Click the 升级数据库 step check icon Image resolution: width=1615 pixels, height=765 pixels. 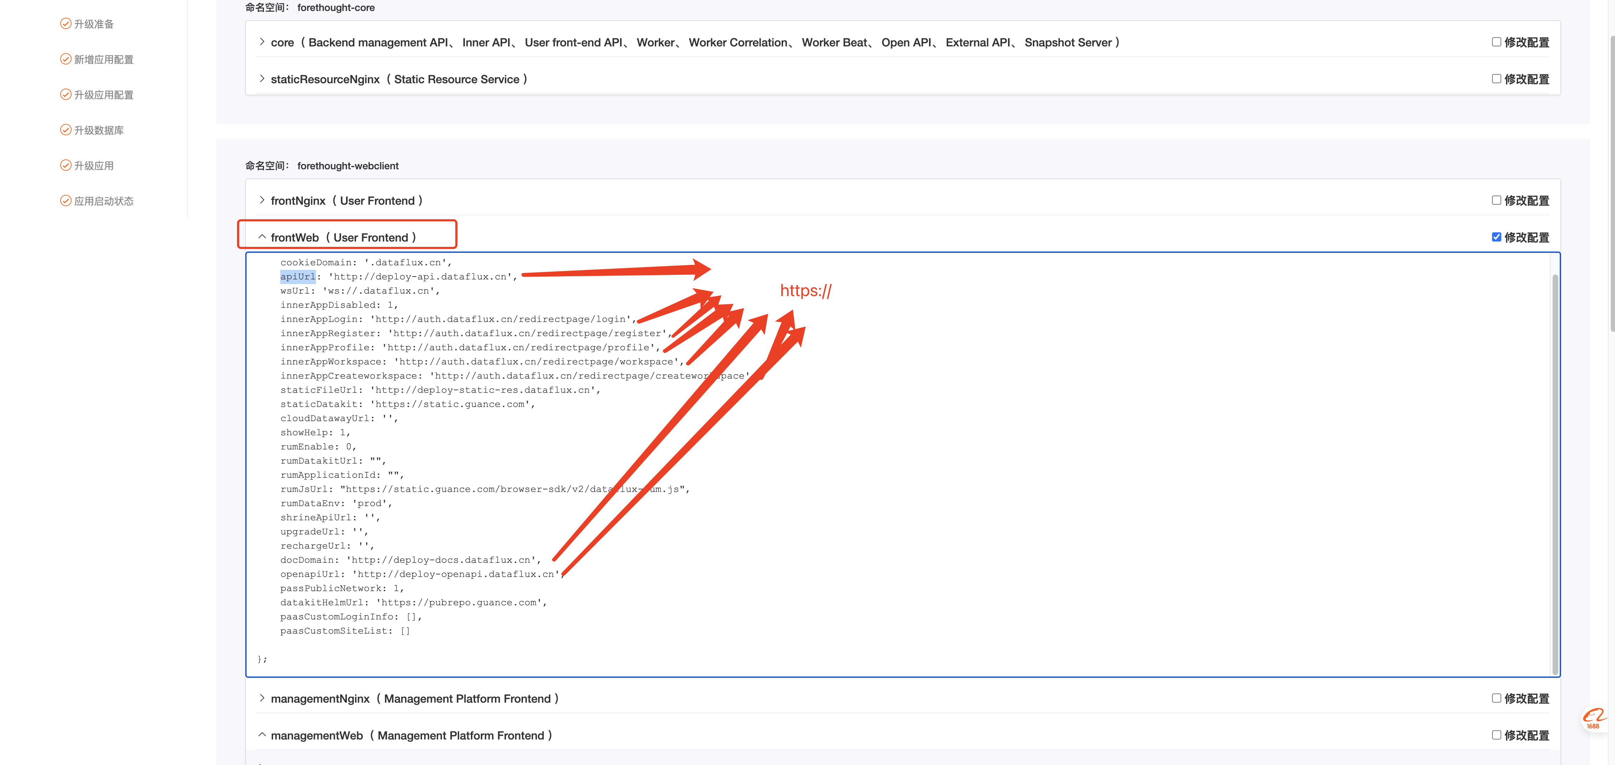65,130
